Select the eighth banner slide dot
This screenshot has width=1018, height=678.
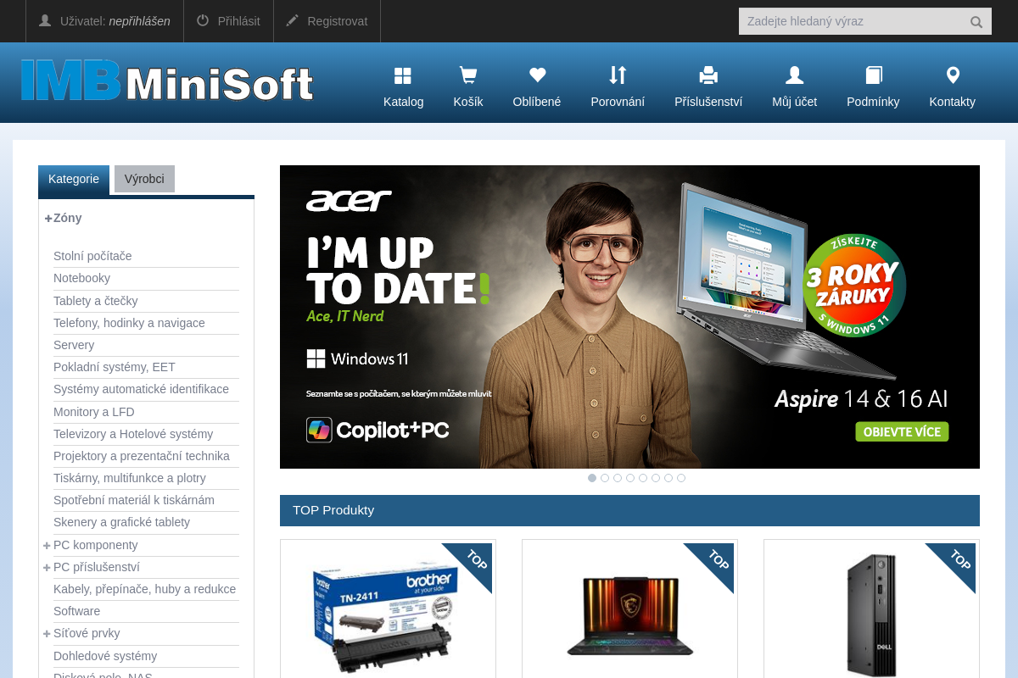pos(681,478)
